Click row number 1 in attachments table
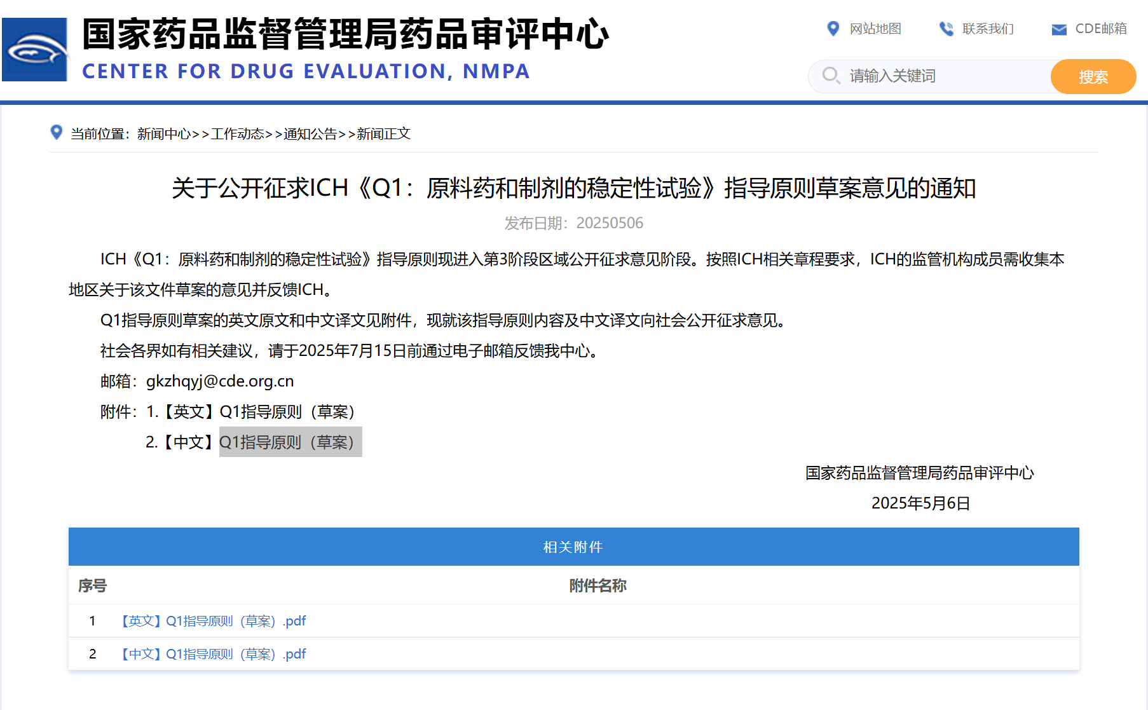This screenshot has height=710, width=1148. (x=93, y=621)
